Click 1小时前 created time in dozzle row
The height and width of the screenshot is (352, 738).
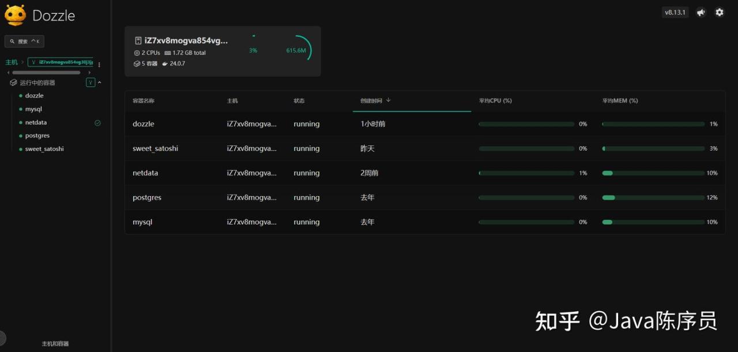coord(373,124)
